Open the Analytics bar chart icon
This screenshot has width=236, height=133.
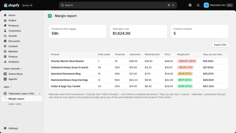[5, 62]
